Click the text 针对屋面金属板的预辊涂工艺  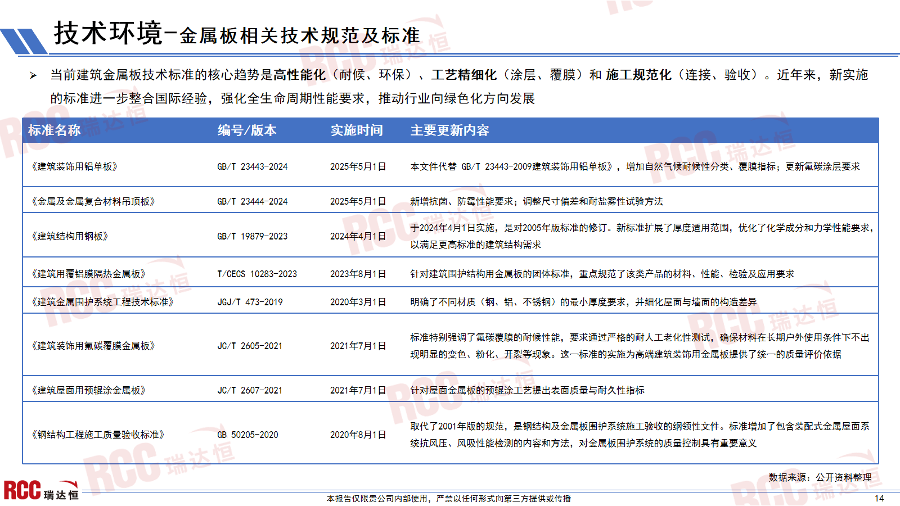[x=476, y=390]
